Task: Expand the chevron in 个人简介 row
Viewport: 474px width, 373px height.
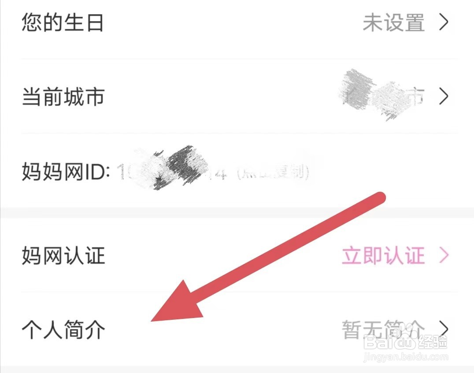Action: 444,329
